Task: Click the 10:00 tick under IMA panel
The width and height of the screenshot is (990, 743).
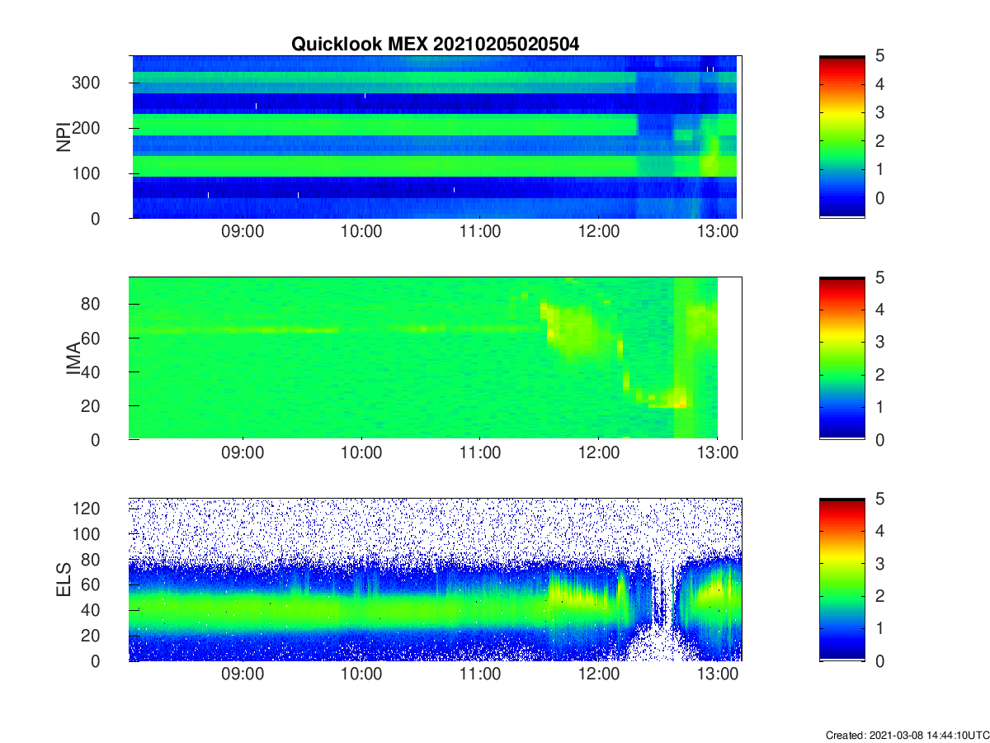Action: [361, 454]
